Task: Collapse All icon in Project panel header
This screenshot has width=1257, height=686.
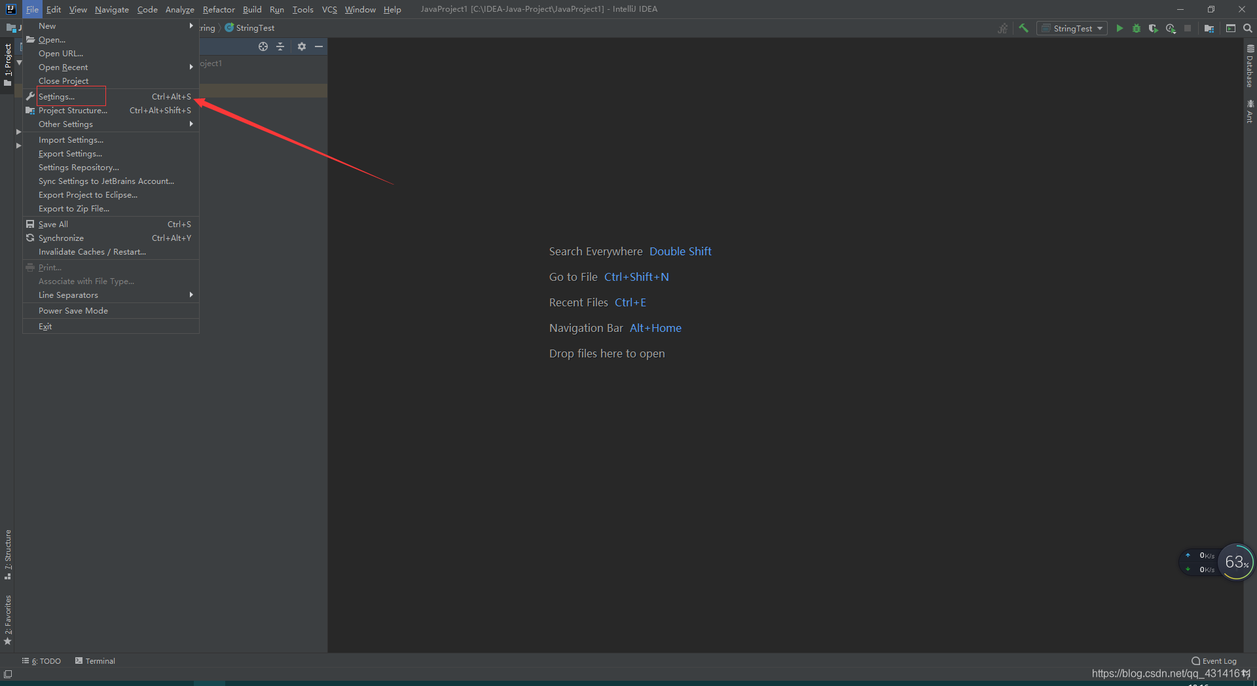Action: click(x=280, y=46)
